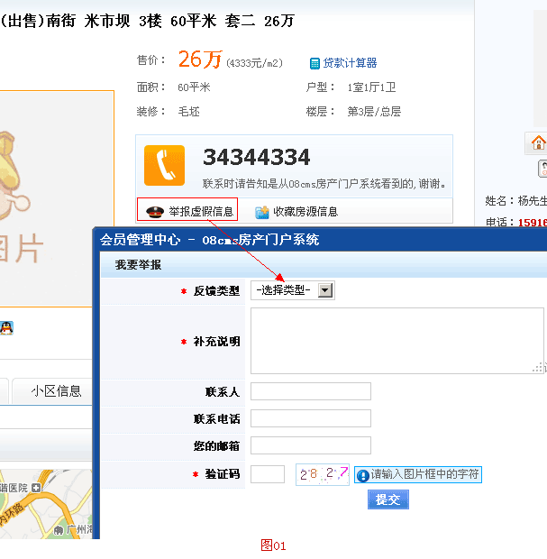This screenshot has width=547, height=559.
Task: Open the loan calculator (贷款计算器) link
Action: [350, 63]
